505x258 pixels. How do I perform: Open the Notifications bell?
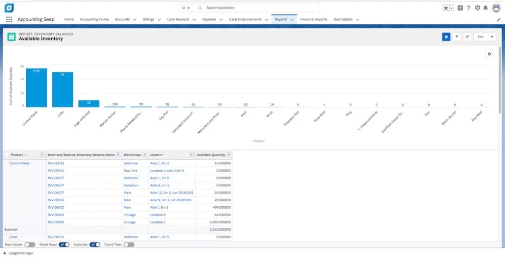[485, 8]
